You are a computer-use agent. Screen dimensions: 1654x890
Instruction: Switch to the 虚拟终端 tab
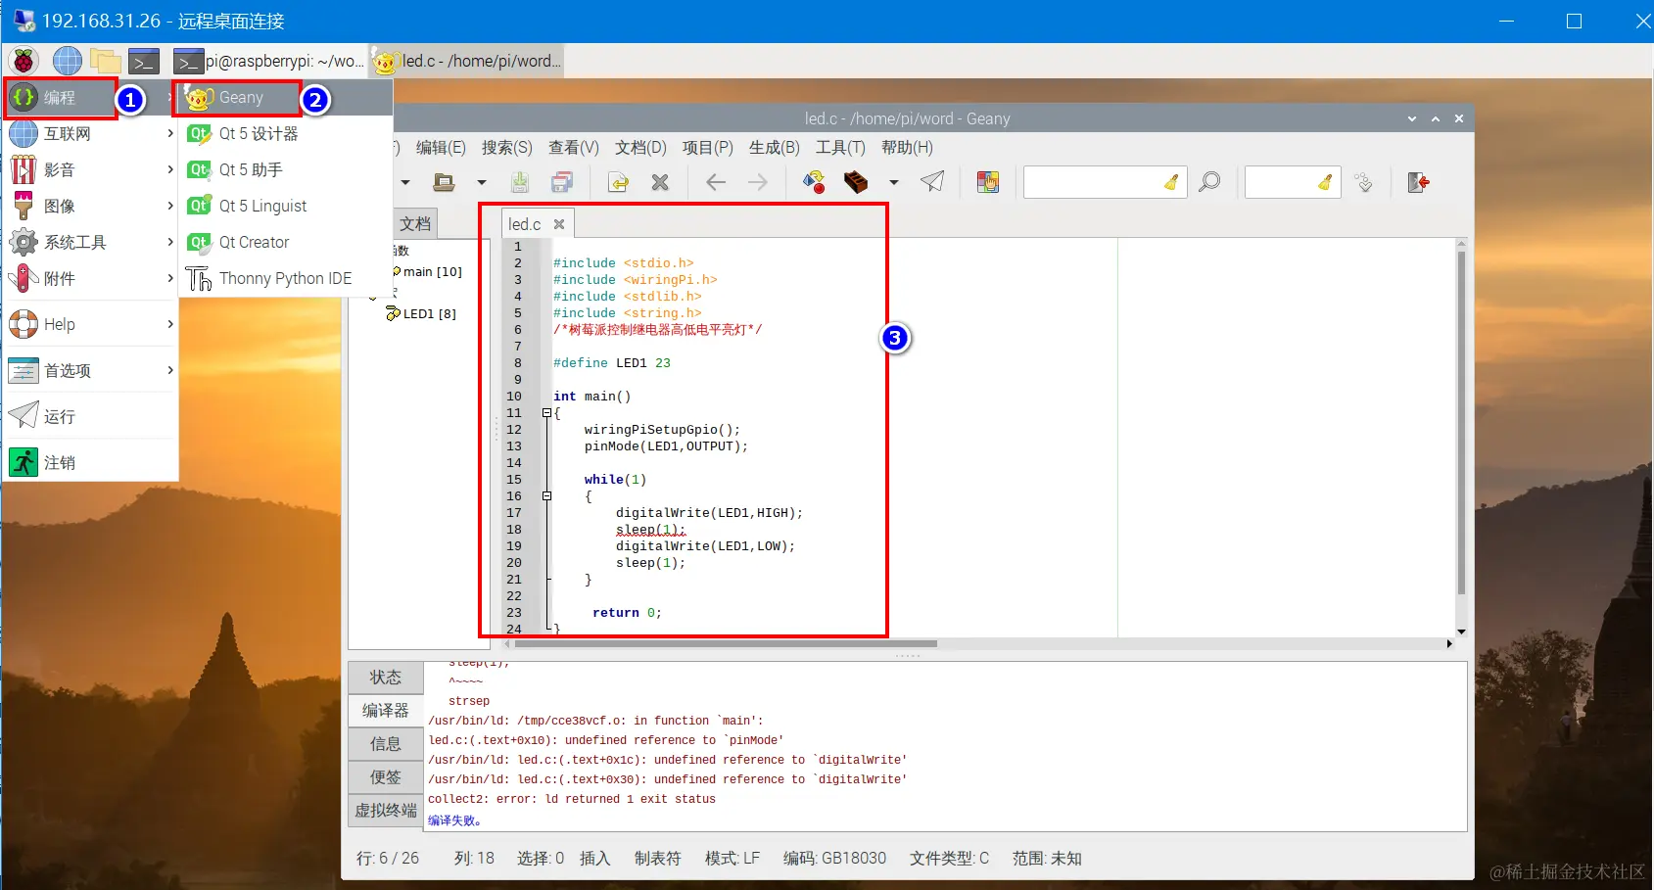click(386, 811)
